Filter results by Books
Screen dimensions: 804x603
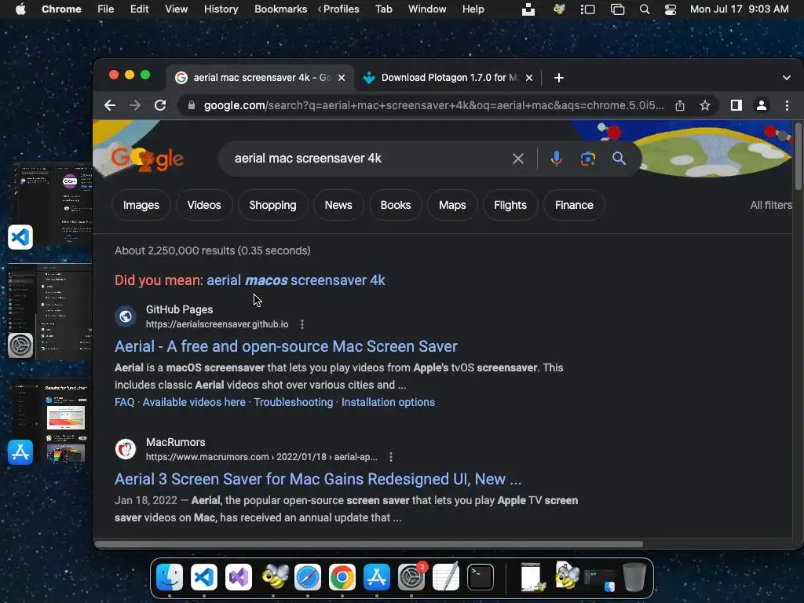(396, 205)
